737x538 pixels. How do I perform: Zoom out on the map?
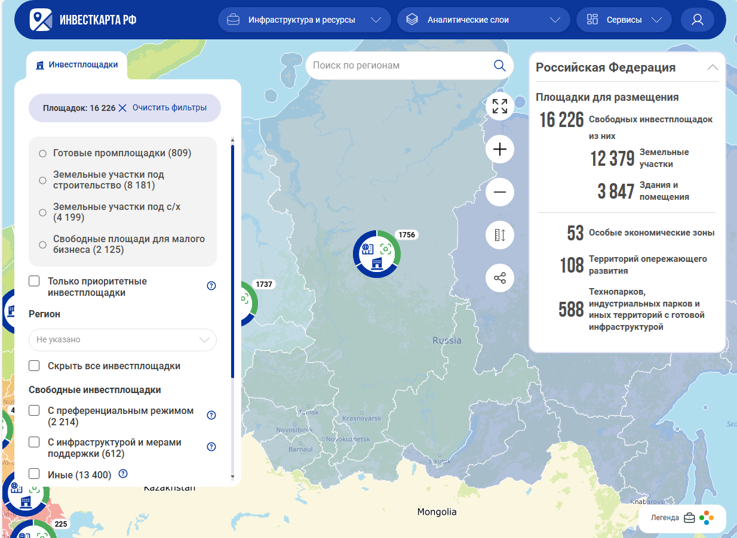click(500, 192)
